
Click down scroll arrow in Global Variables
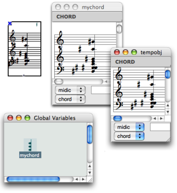90,173
